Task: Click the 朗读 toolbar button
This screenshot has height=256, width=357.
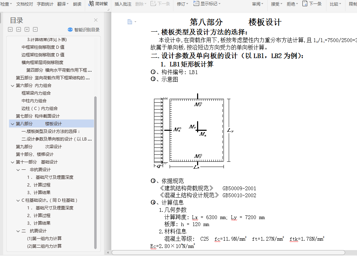Action: (77, 4)
